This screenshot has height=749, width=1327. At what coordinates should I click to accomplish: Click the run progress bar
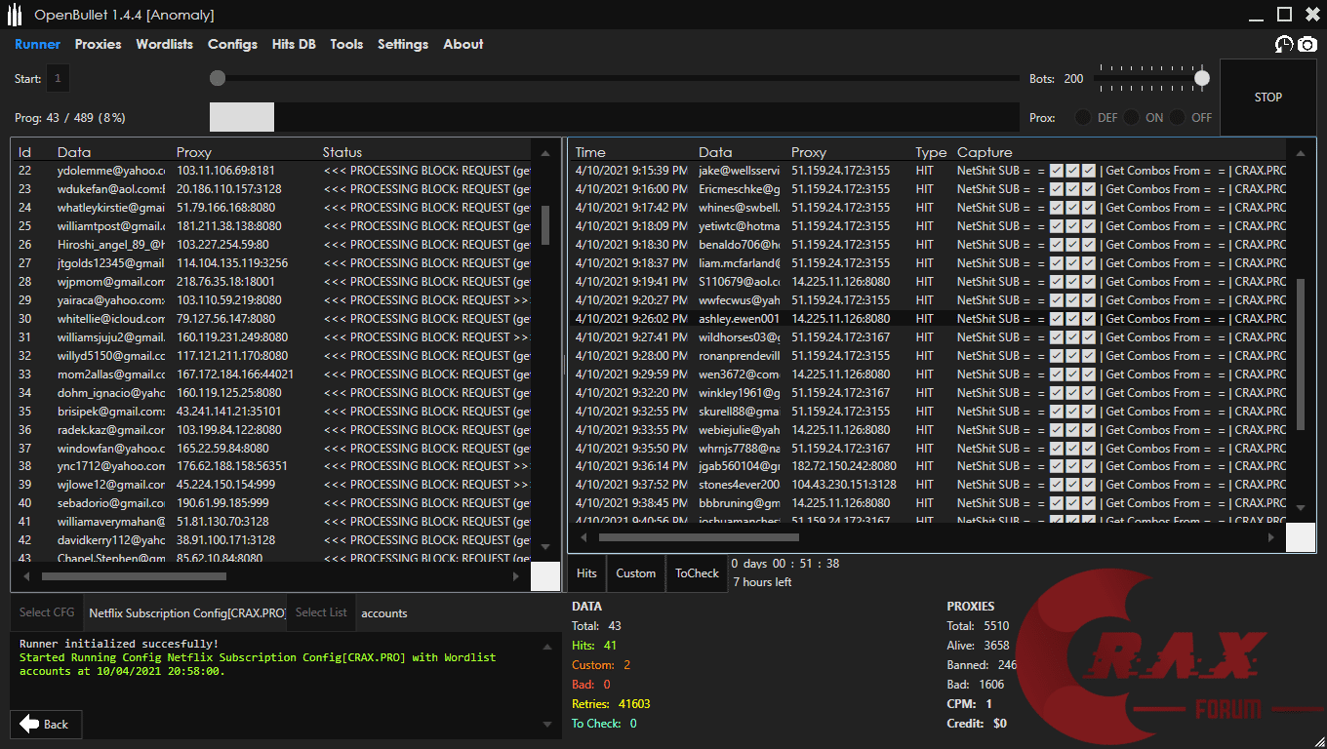tap(613, 117)
